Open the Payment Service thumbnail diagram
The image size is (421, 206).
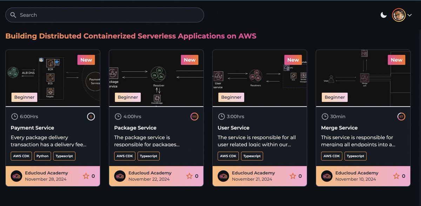53,78
